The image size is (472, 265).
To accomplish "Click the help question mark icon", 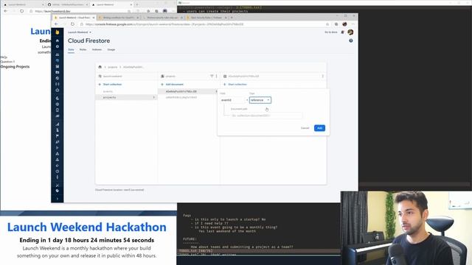I will tap(351, 40).
